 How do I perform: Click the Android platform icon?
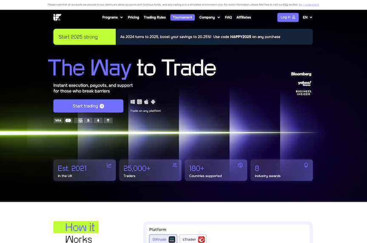tap(153, 102)
